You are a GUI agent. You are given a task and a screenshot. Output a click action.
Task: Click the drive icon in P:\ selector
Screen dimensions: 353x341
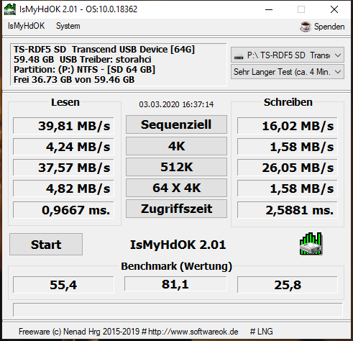(x=239, y=57)
